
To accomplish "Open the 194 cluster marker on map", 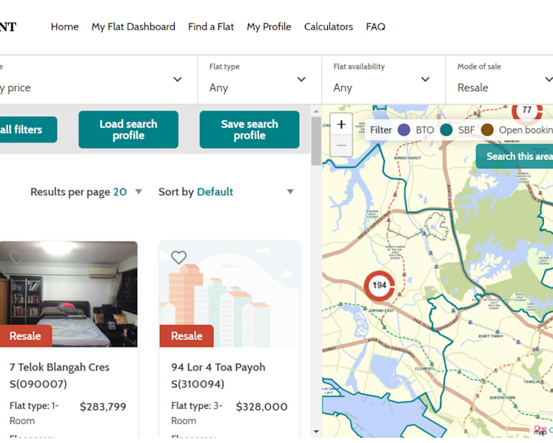I will [x=379, y=285].
